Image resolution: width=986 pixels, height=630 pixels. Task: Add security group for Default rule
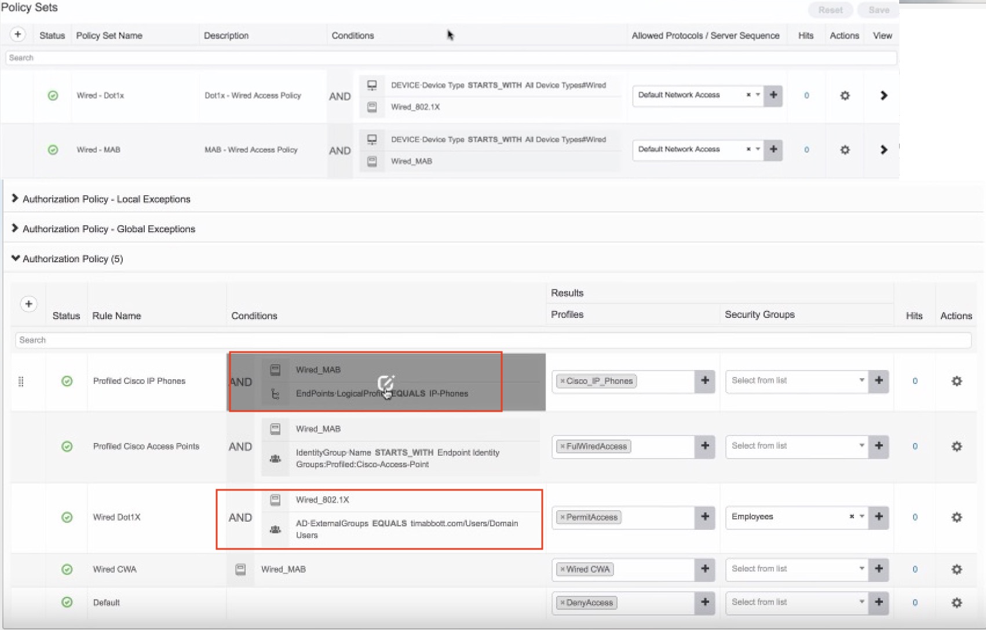[879, 603]
